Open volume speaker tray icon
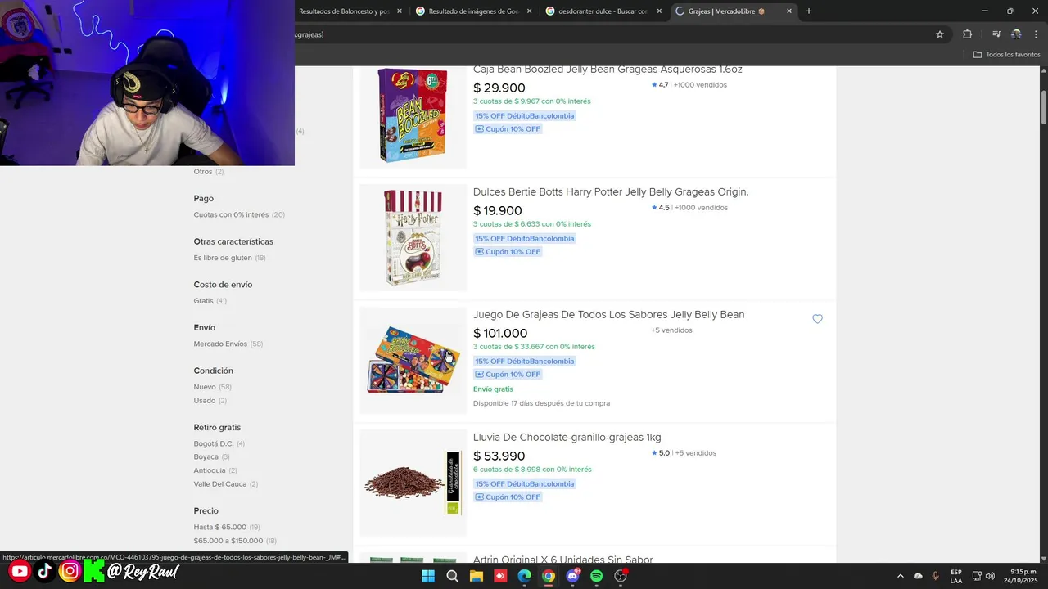The height and width of the screenshot is (589, 1048). click(x=990, y=576)
